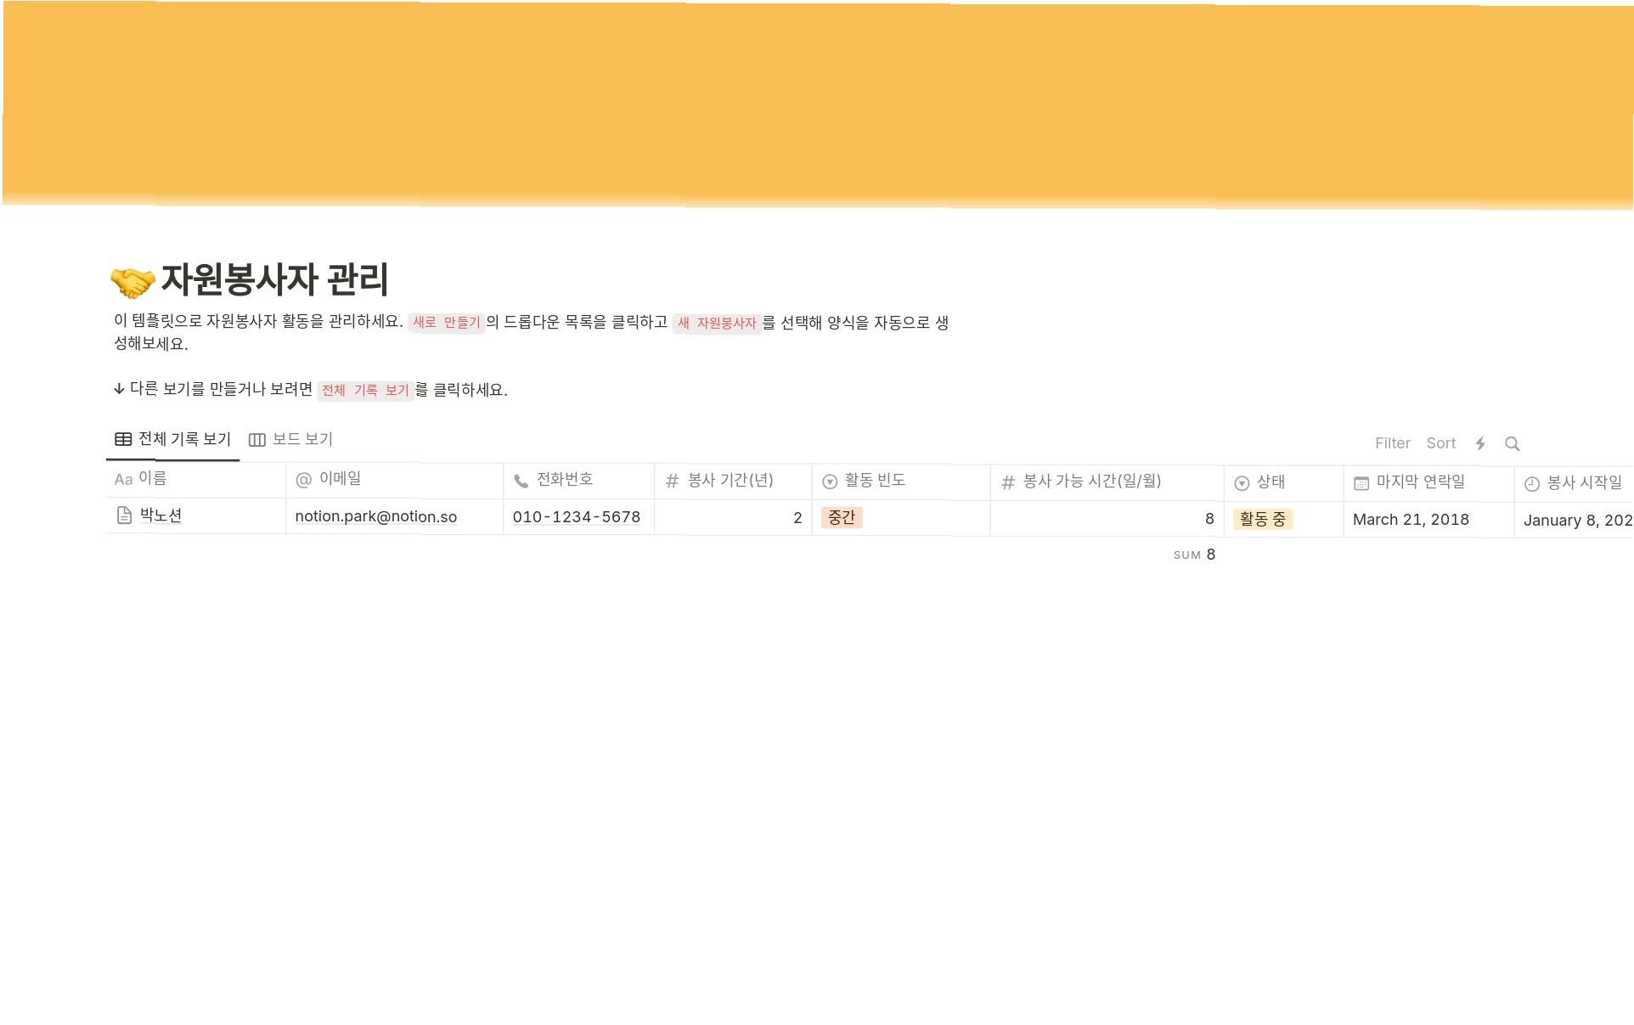Open the 봉사 기간(년) column header menu

[730, 481]
